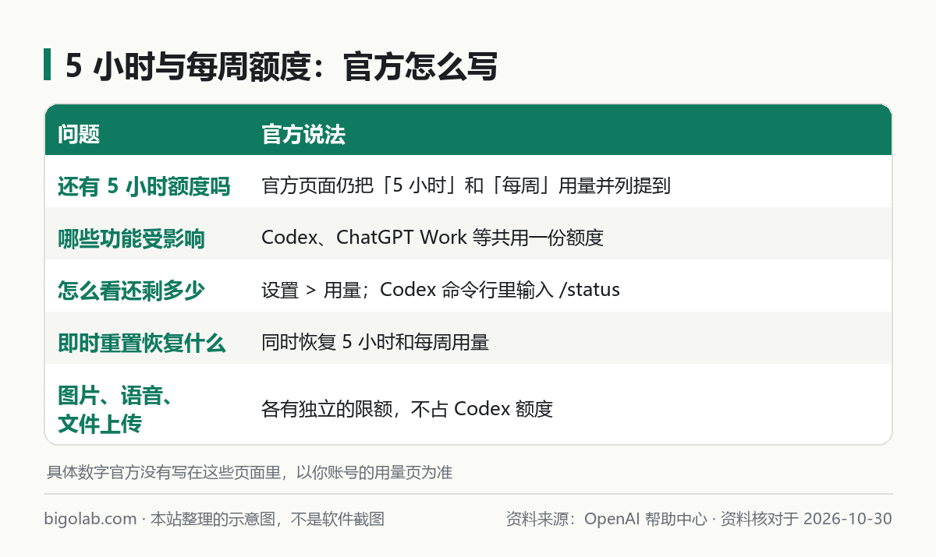Click the cell starting '官方页面仍把「5 小时」'
936x557 pixels.
click(x=466, y=186)
